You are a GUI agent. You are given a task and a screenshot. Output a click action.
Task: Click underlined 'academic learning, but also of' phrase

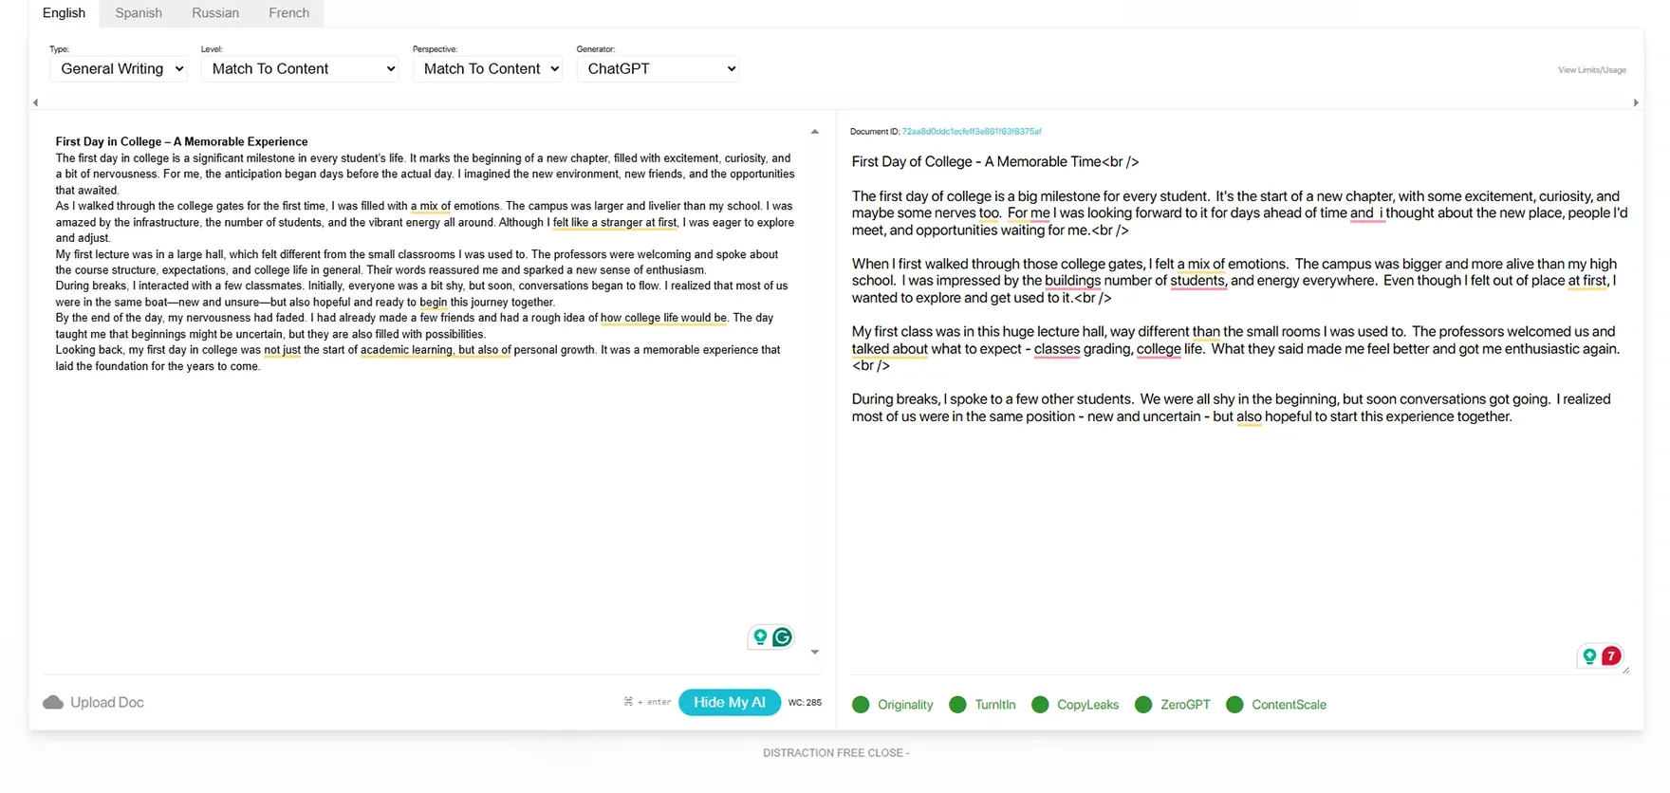point(436,350)
